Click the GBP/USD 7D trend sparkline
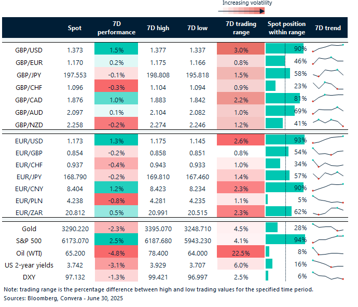Image resolution: width=358 pixels, height=307 pixels. pos(328,48)
